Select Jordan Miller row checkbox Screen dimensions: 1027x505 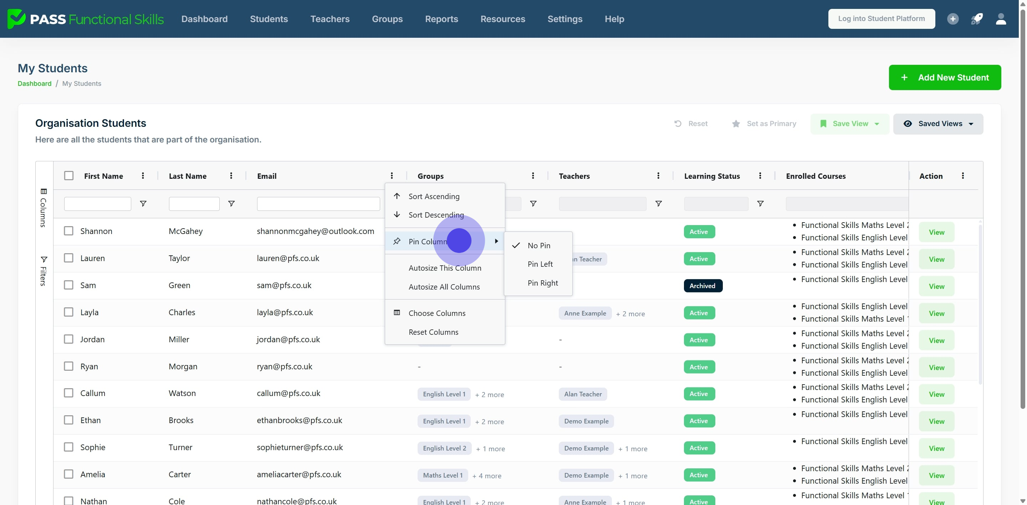click(69, 339)
